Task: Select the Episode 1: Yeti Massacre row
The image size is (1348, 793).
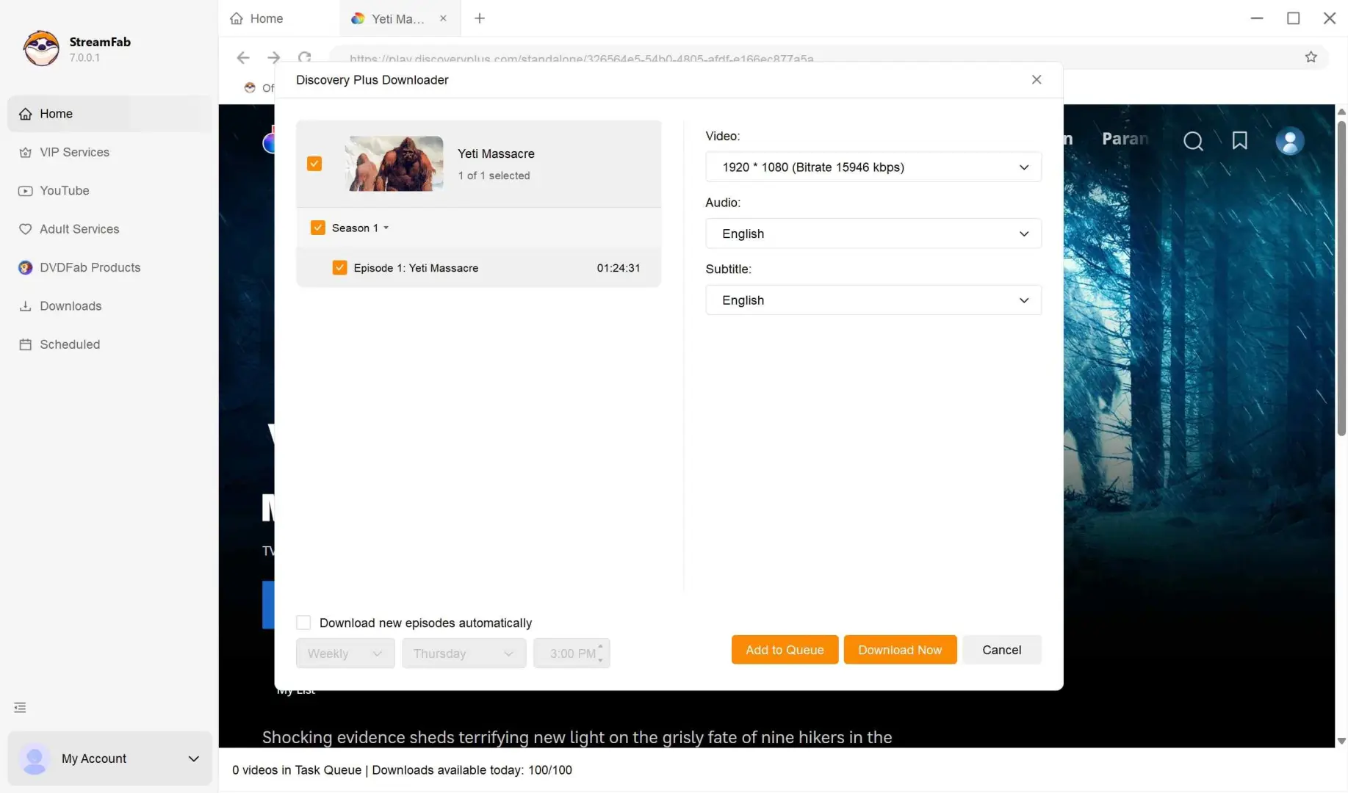Action: [479, 268]
